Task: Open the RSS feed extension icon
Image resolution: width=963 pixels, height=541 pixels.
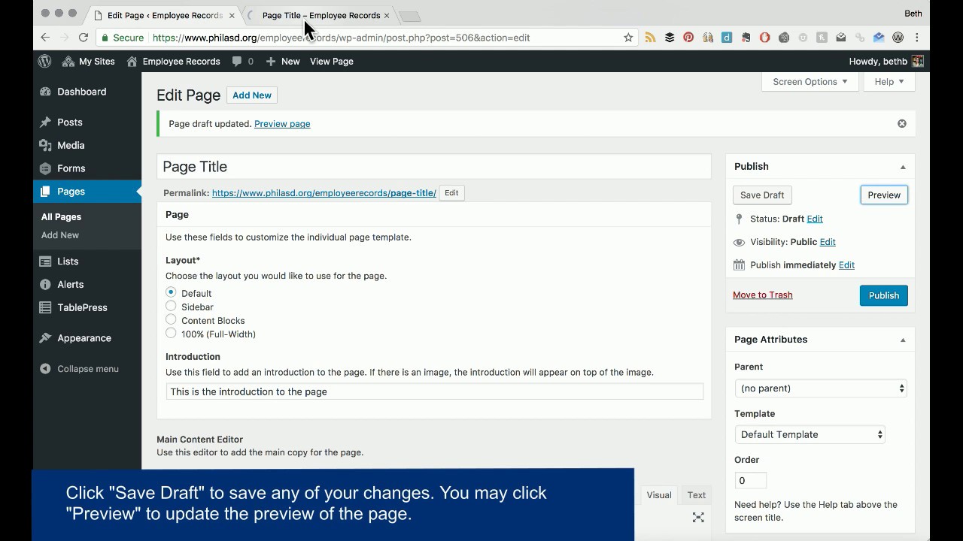Action: pos(650,38)
